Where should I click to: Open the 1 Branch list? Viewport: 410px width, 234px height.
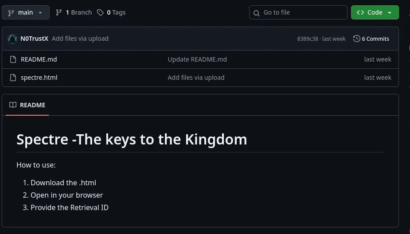[78, 12]
